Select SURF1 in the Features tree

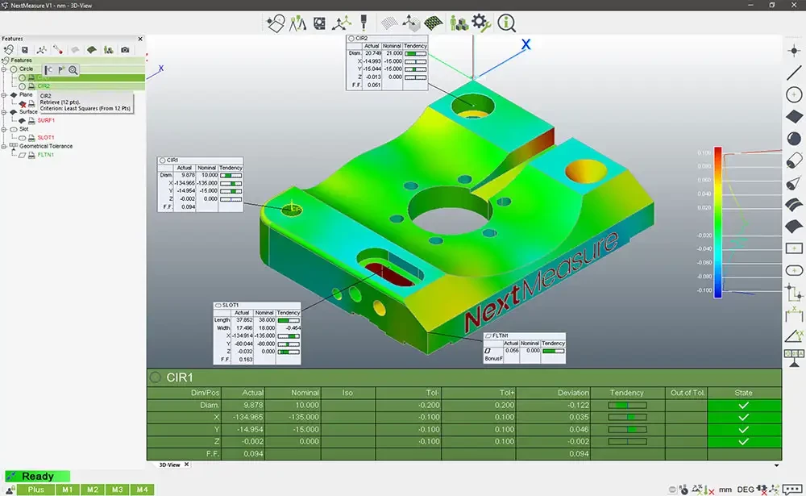(x=46, y=120)
